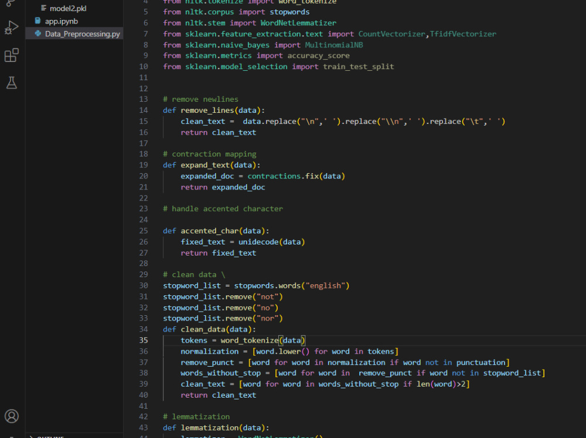Open the Accounts menu icon
The height and width of the screenshot is (438, 586).
pyautogui.click(x=12, y=416)
